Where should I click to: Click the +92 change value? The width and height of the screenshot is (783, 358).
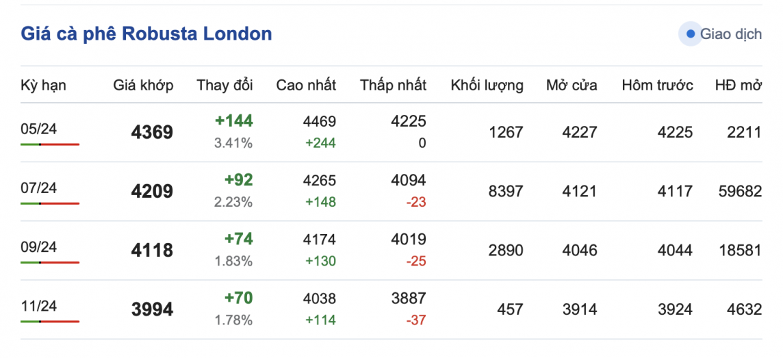(x=238, y=180)
